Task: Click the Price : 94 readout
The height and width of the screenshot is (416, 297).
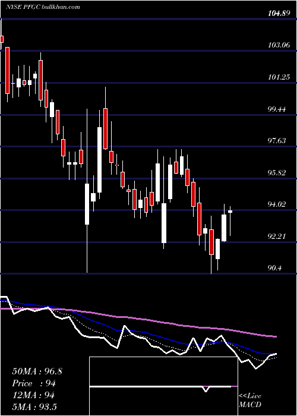Action: [34, 383]
